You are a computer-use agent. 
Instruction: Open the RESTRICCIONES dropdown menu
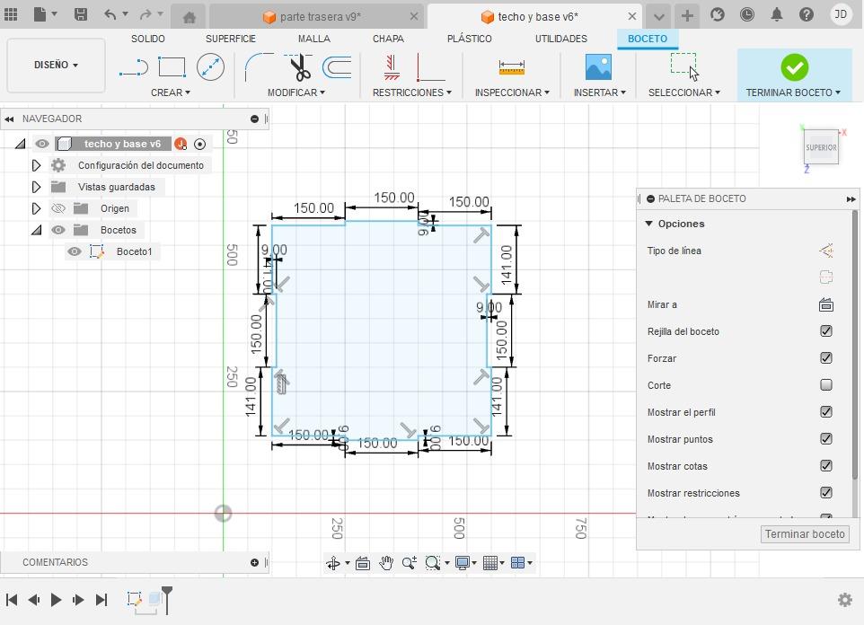pyautogui.click(x=411, y=92)
